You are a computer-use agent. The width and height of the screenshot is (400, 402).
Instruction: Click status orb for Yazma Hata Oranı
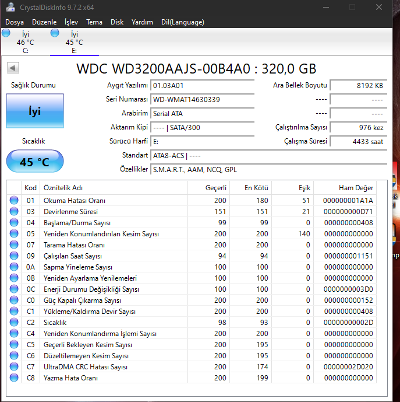(14, 378)
